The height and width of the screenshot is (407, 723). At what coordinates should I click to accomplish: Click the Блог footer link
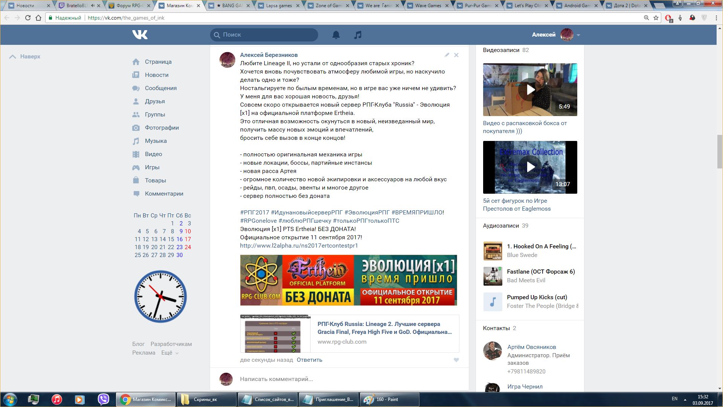[138, 344]
